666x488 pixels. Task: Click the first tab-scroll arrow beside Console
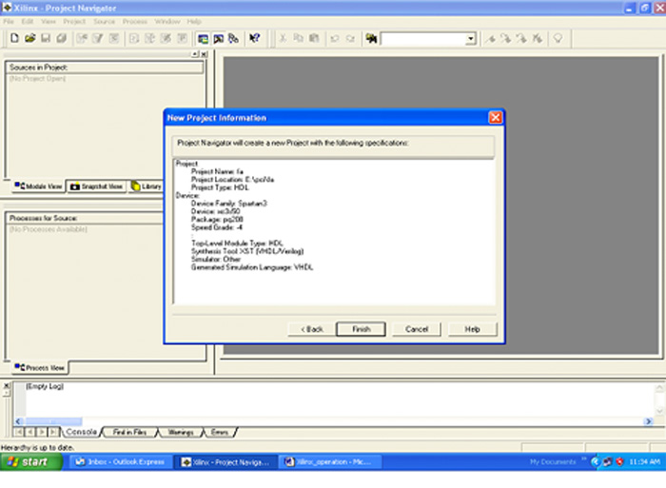[x=18, y=432]
